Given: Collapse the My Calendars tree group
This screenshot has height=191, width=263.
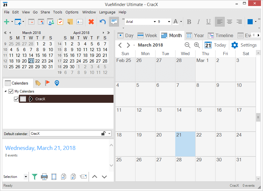Looking at the screenshot, I should click(x=5, y=91).
